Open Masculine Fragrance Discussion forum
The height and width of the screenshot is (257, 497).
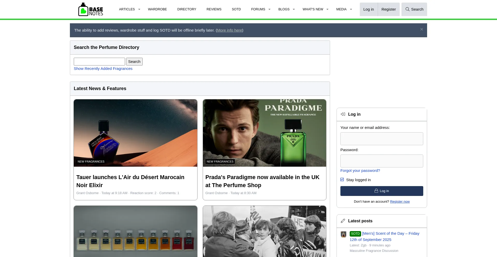coord(374,251)
